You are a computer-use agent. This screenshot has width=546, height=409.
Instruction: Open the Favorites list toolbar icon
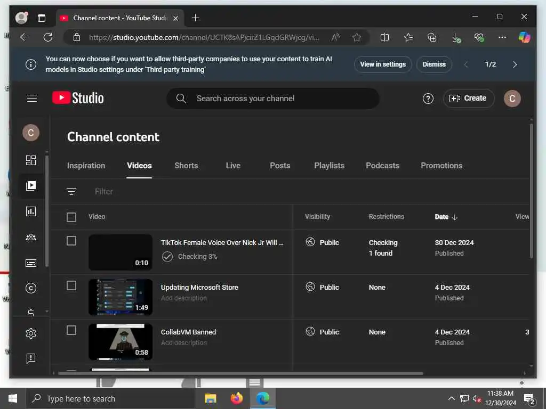[408, 37]
